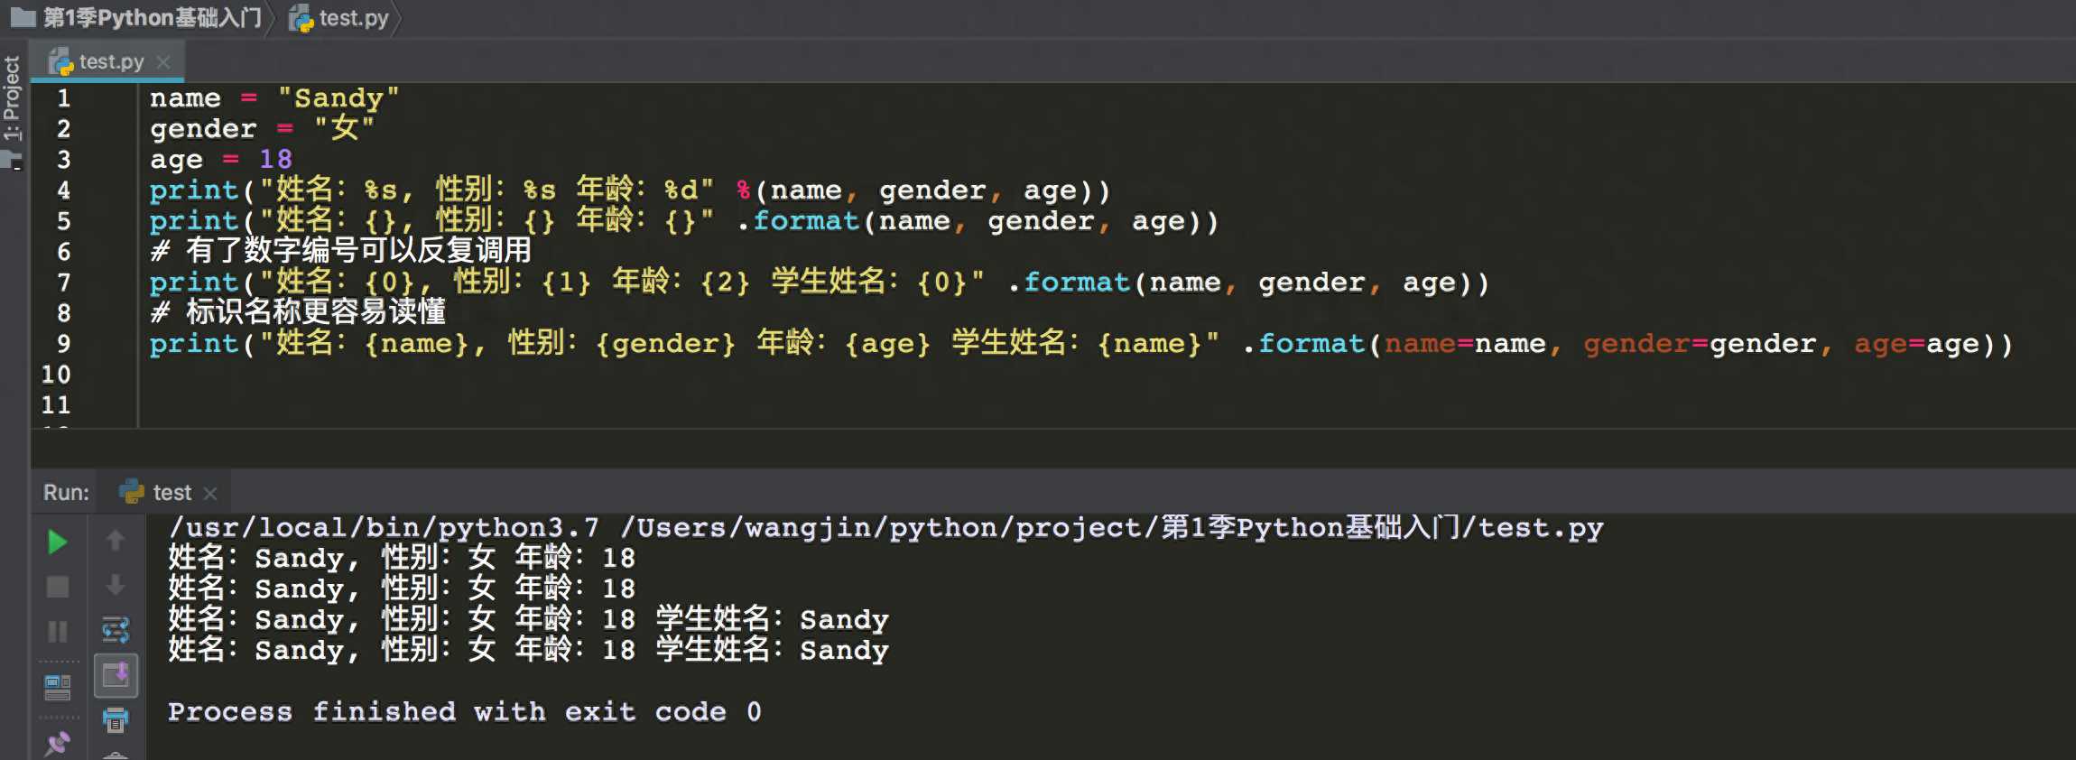The width and height of the screenshot is (2076, 760).
Task: Click line number 7 in gutter
Action: [63, 282]
